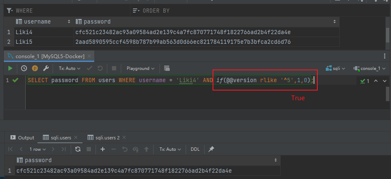The width and height of the screenshot is (391, 179).
Task: Click the DDL button
Action: 195,149
